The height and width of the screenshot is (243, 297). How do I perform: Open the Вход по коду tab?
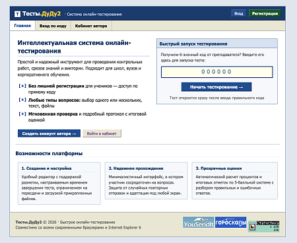coord(53,26)
